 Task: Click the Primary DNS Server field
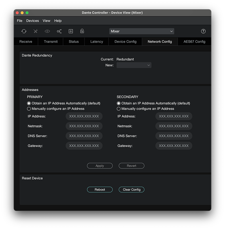coord(84,136)
